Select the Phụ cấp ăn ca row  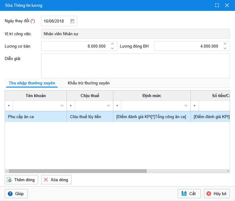pos(36,117)
